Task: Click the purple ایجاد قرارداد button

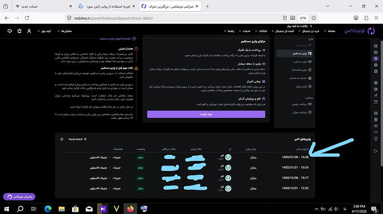Action: (206, 114)
